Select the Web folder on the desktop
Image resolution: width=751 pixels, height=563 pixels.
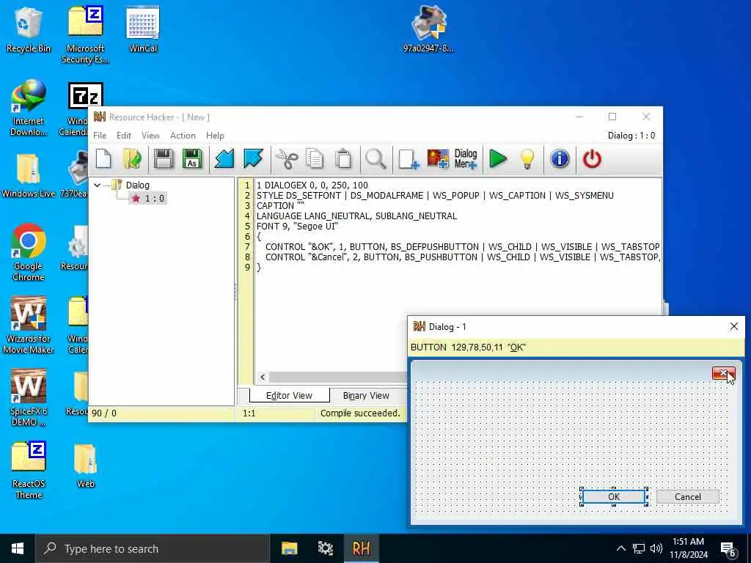click(x=85, y=466)
